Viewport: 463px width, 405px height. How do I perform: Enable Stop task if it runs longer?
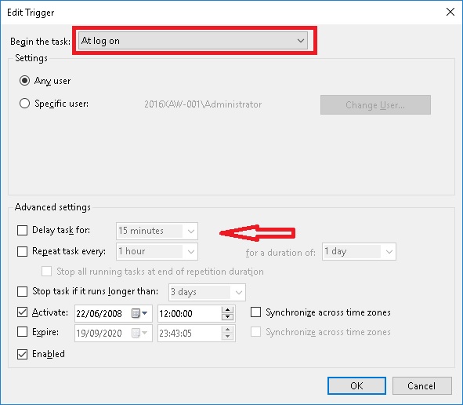point(22,291)
